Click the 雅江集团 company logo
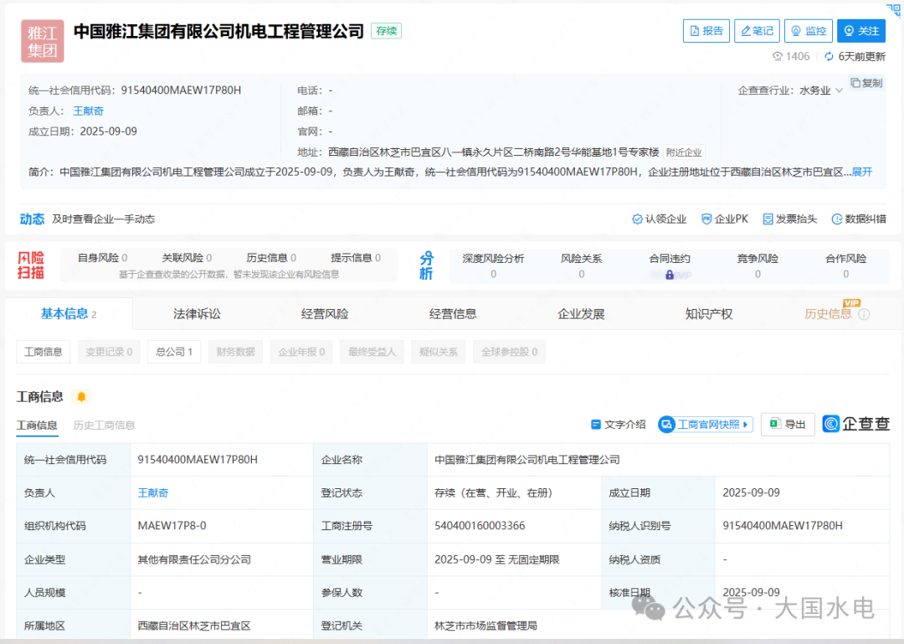 [43, 41]
